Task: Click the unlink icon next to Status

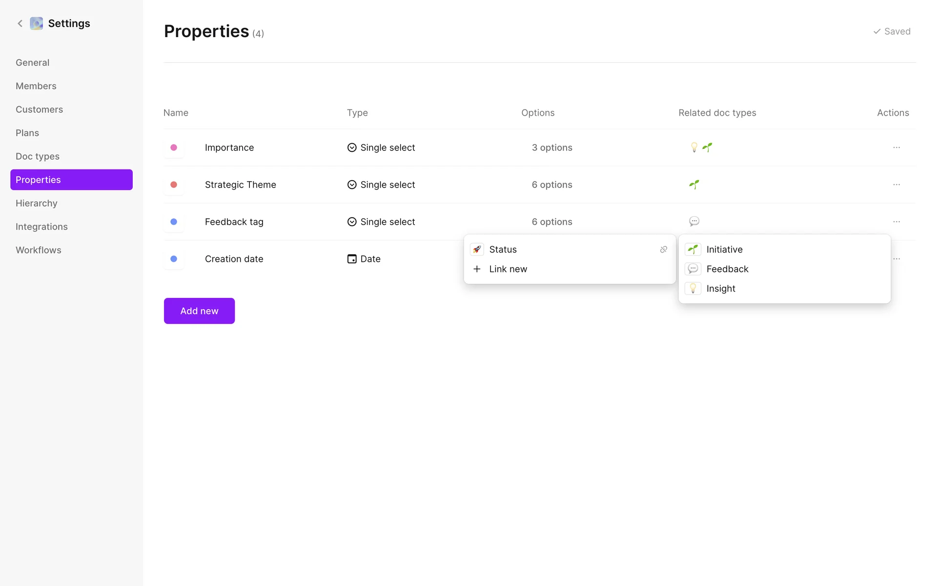Action: (663, 250)
